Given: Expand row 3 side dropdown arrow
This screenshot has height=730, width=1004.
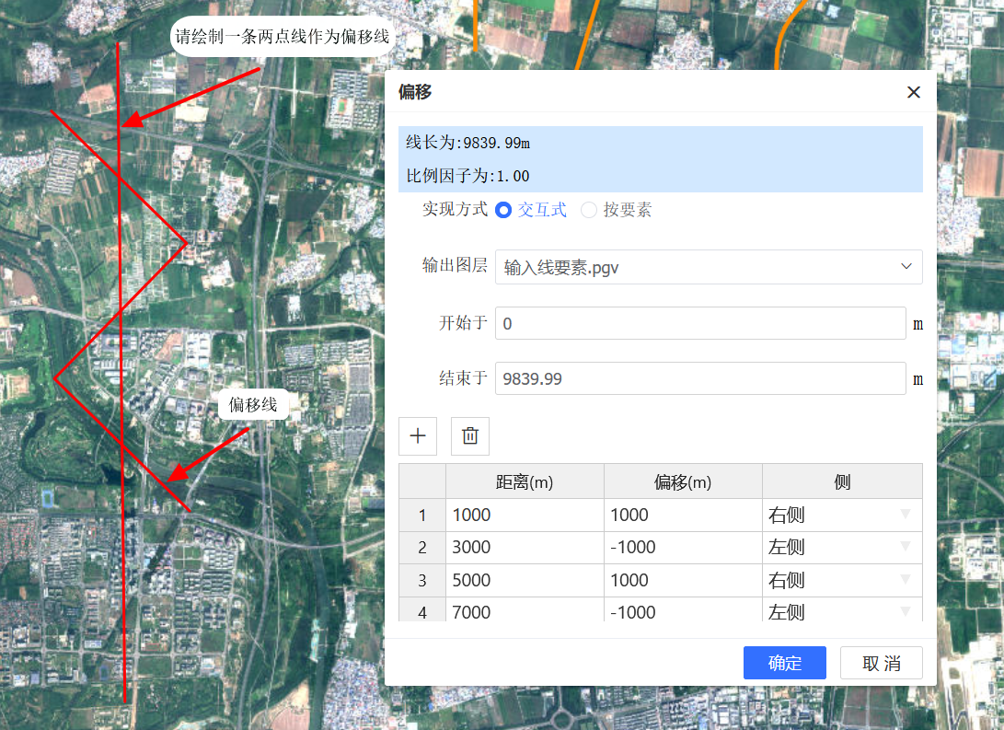Looking at the screenshot, I should (x=905, y=580).
